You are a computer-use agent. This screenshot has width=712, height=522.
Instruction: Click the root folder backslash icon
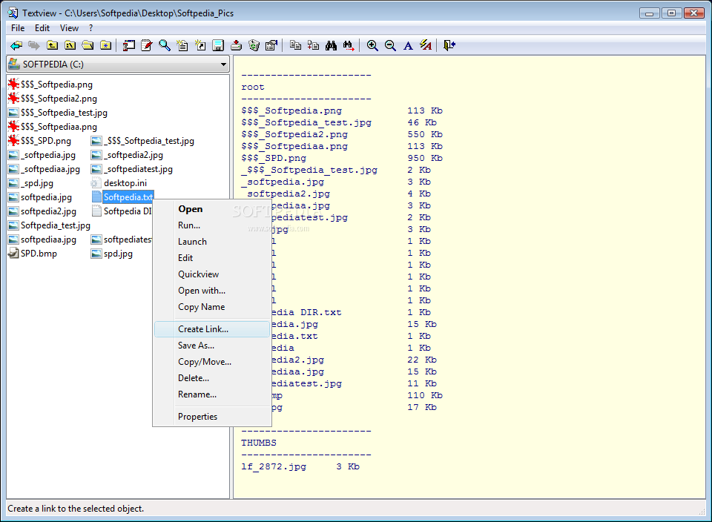70,45
